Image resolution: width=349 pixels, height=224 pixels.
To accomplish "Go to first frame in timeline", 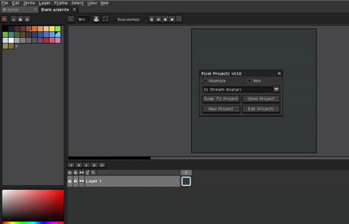I will tap(71, 165).
